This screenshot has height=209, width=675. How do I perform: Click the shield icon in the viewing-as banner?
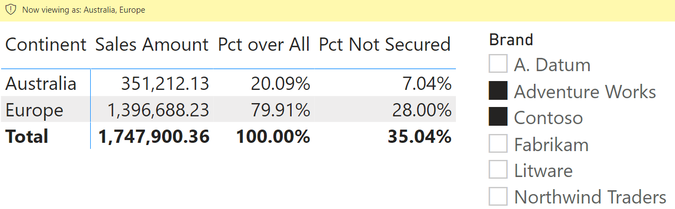(x=11, y=10)
